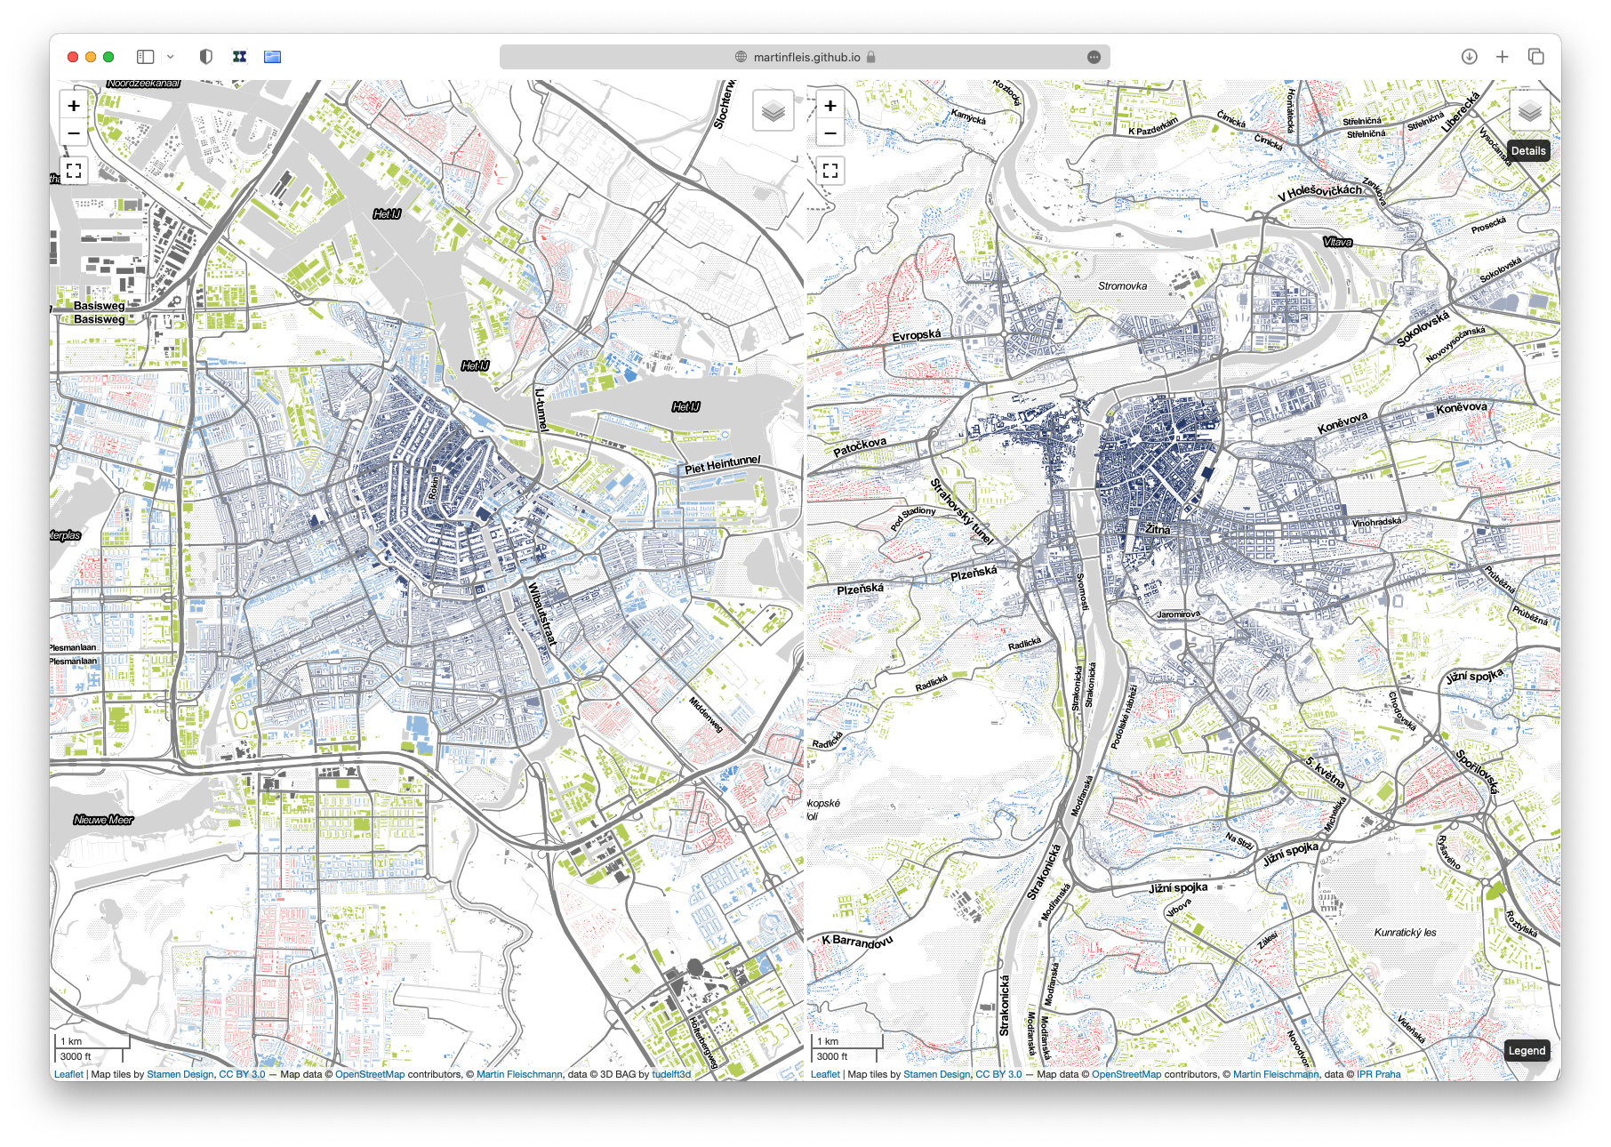Open Safari privacy report shield icon
1611x1147 pixels.
[x=206, y=57]
